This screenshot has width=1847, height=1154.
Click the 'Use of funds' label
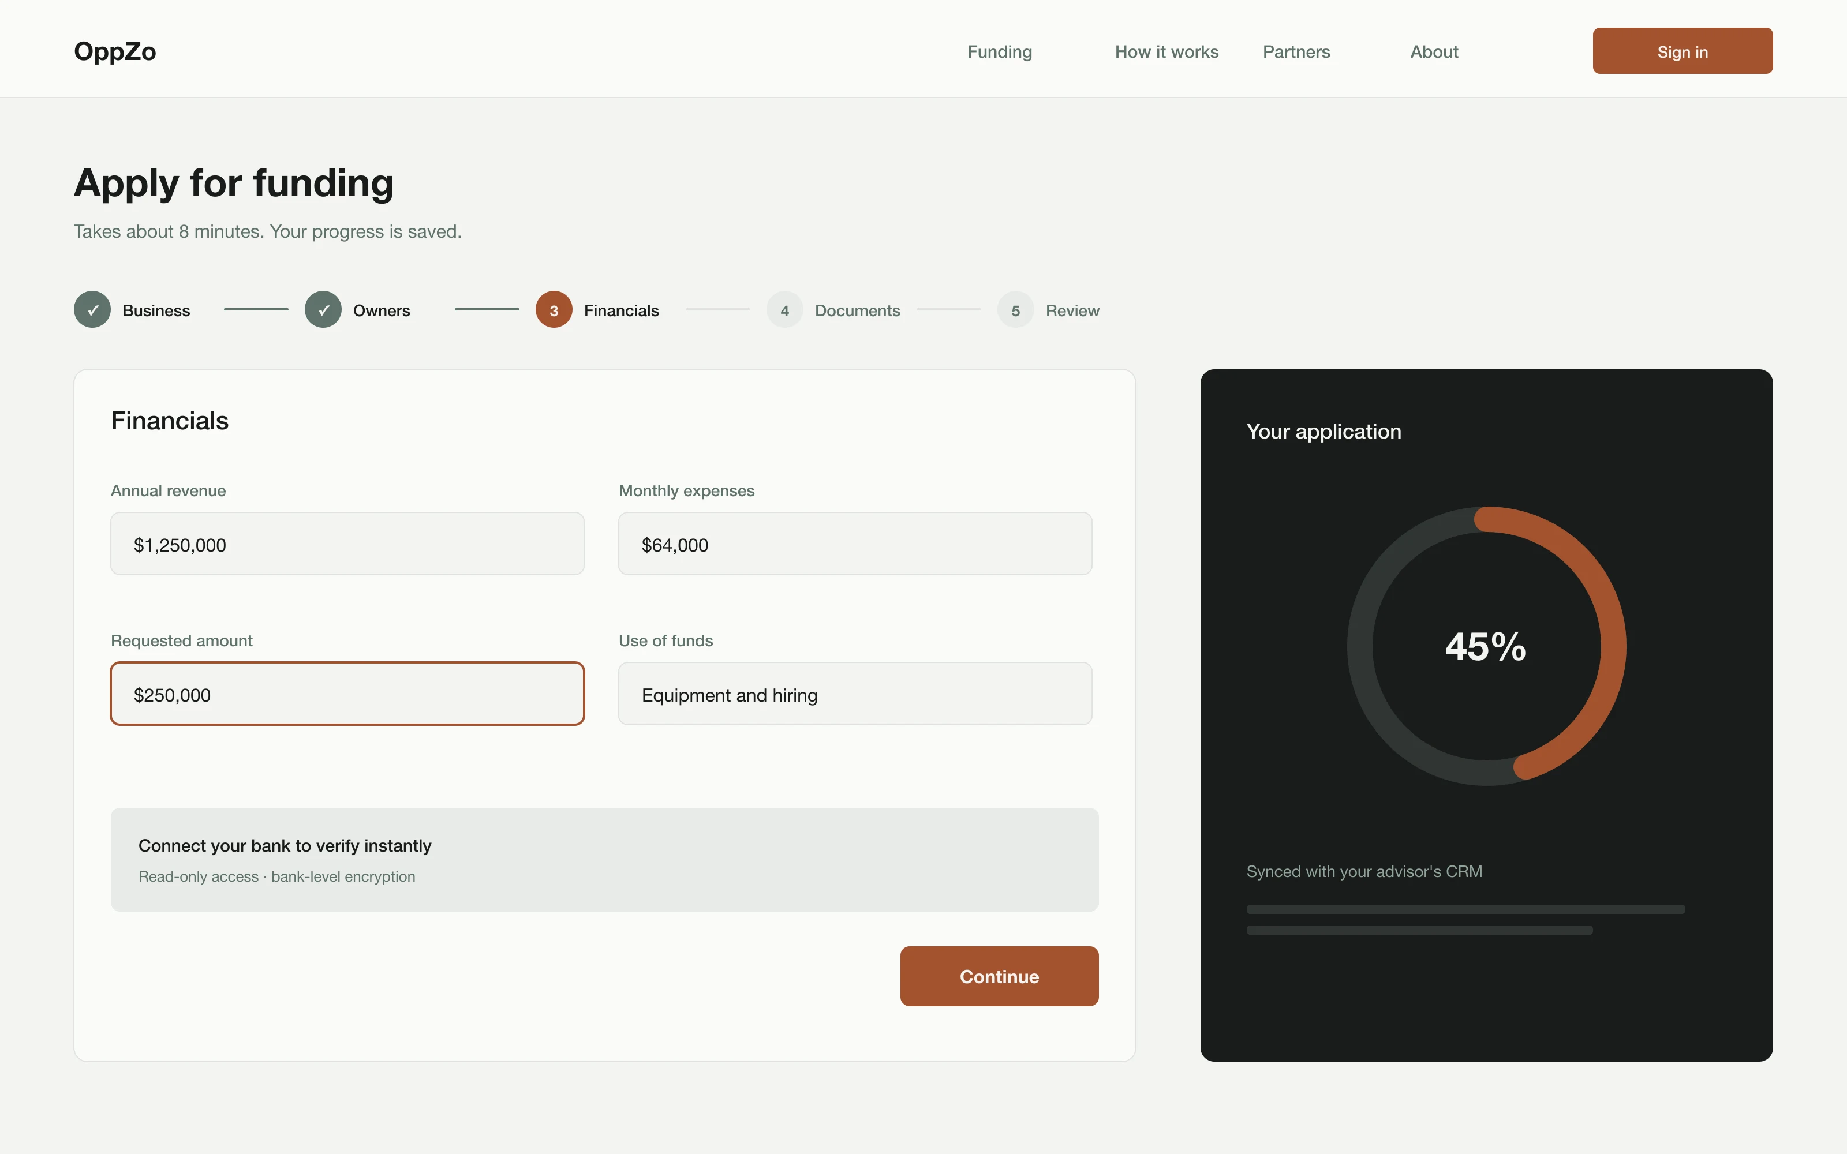coord(665,640)
